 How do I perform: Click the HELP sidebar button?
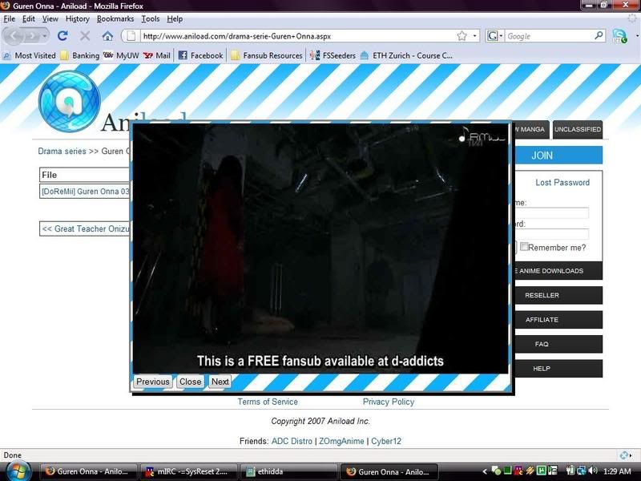(x=558, y=369)
